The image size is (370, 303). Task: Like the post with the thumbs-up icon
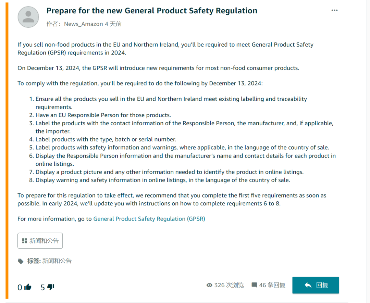click(28, 287)
